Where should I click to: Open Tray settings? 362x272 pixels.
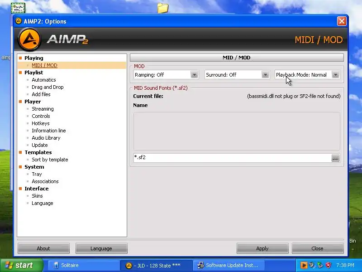pos(37,174)
